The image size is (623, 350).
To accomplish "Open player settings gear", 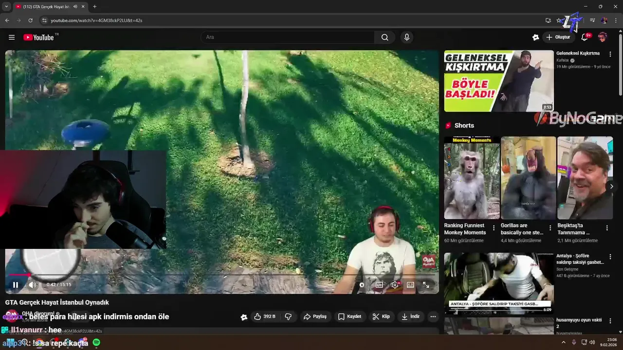I will pyautogui.click(x=395, y=285).
